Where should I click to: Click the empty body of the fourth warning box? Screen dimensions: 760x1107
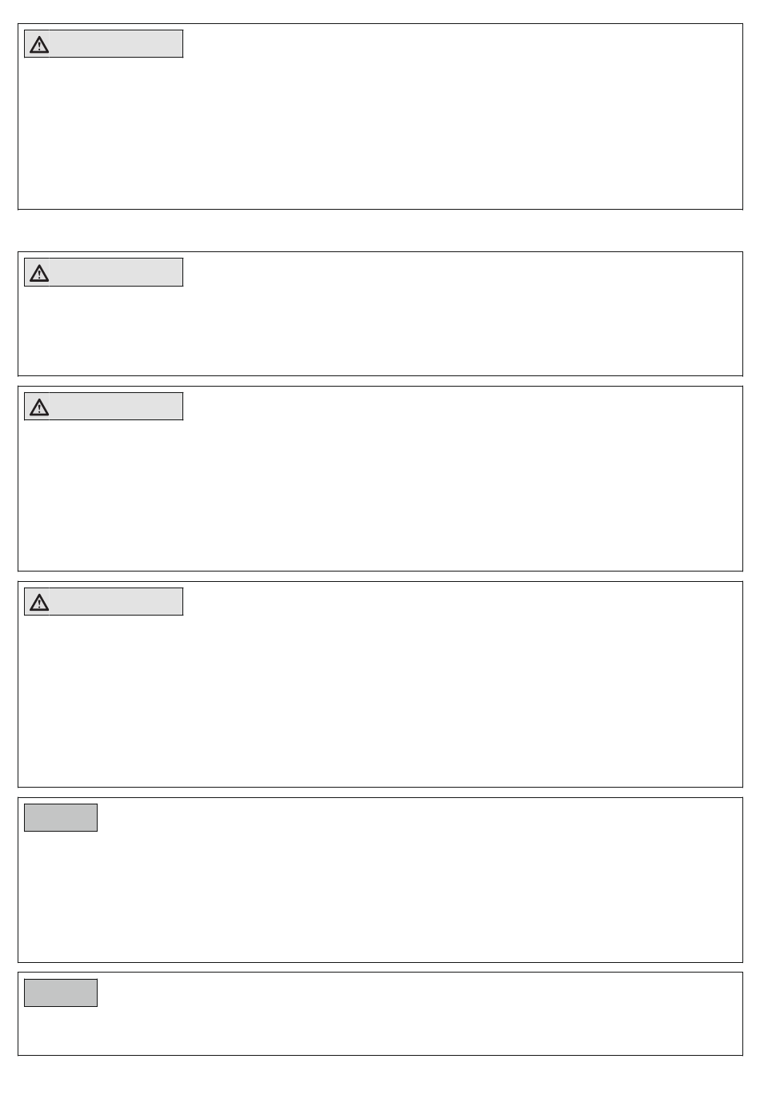(380, 700)
